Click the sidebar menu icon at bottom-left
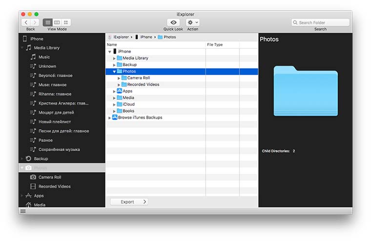 (x=23, y=211)
